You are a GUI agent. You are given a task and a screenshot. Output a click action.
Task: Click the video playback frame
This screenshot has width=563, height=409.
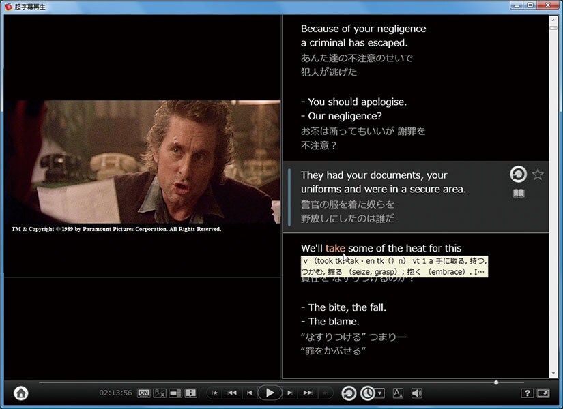142,162
